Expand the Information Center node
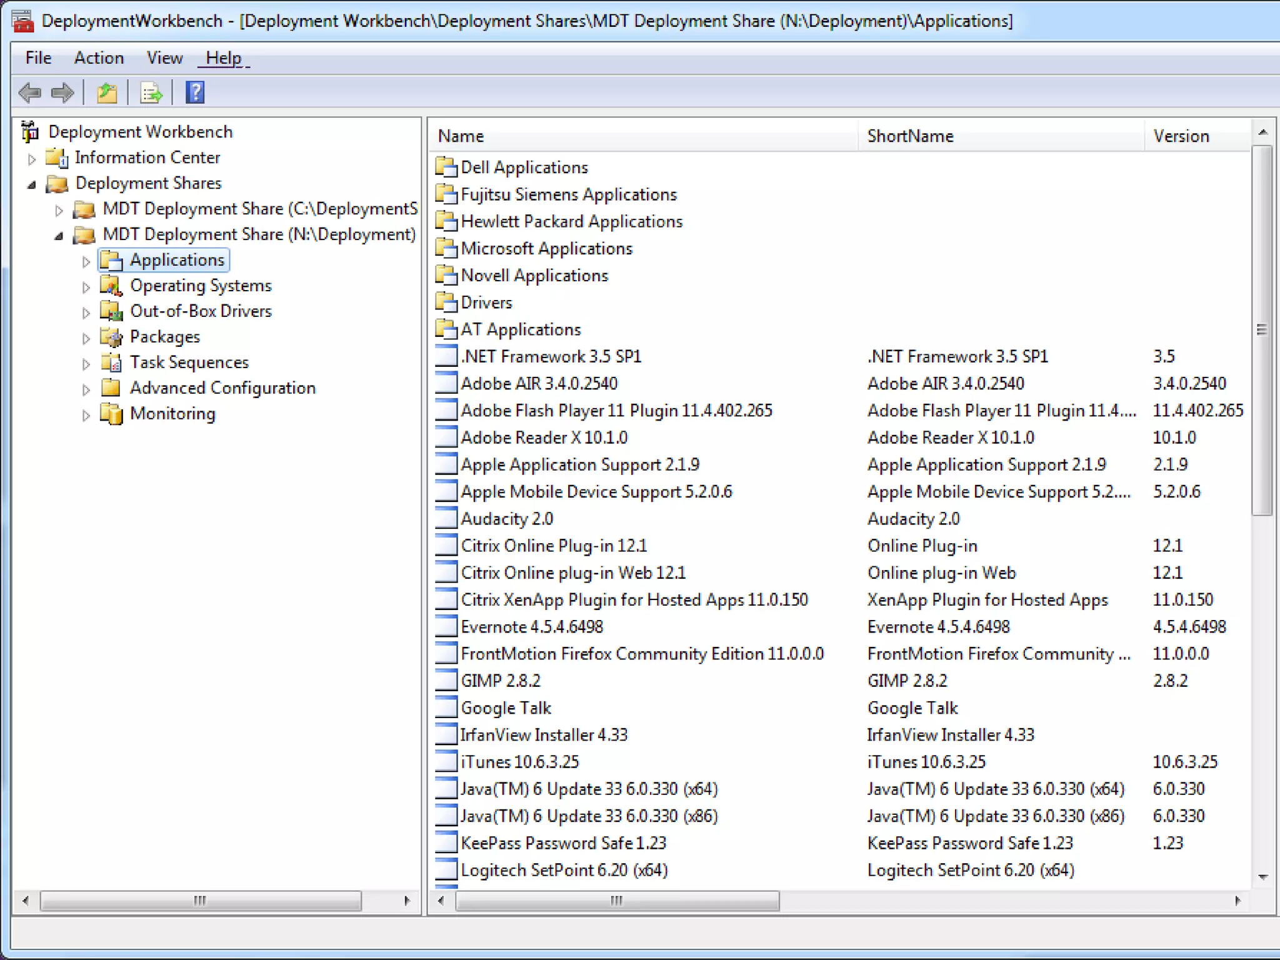 tap(32, 159)
